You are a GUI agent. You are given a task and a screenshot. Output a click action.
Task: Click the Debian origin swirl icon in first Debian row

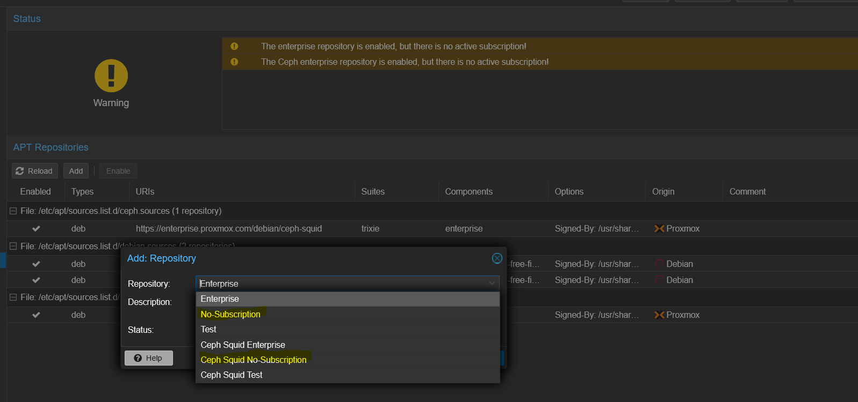click(x=659, y=264)
